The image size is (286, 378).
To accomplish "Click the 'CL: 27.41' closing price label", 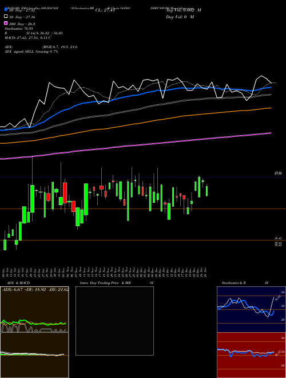I will pyautogui.click(x=105, y=10).
